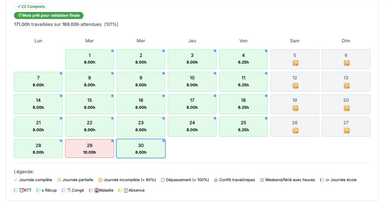Open day 22 calendar cell
The height and width of the screenshot is (203, 385).
click(x=90, y=126)
